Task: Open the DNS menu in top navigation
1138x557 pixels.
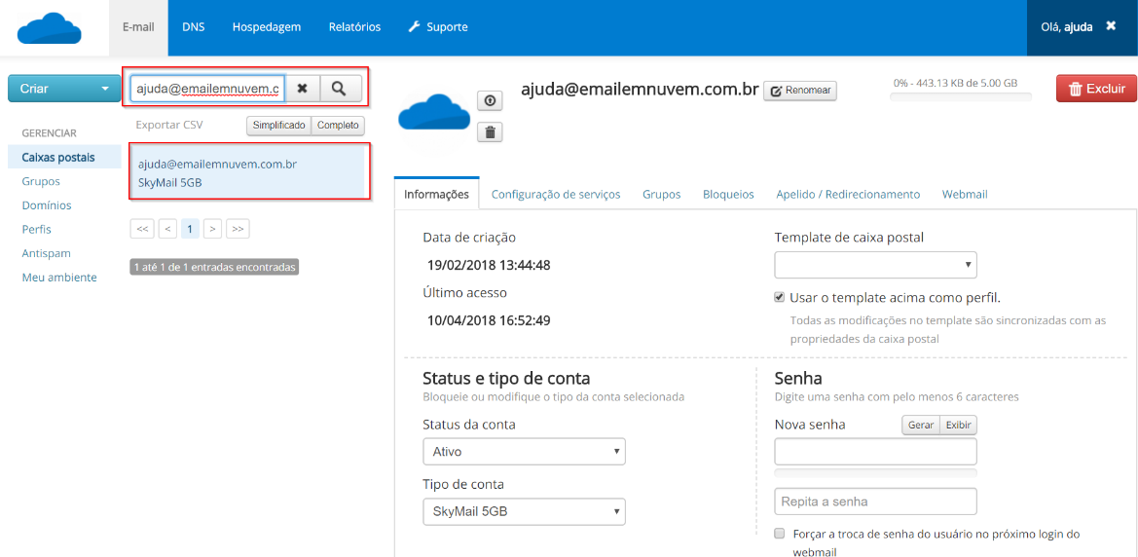Action: 193,27
